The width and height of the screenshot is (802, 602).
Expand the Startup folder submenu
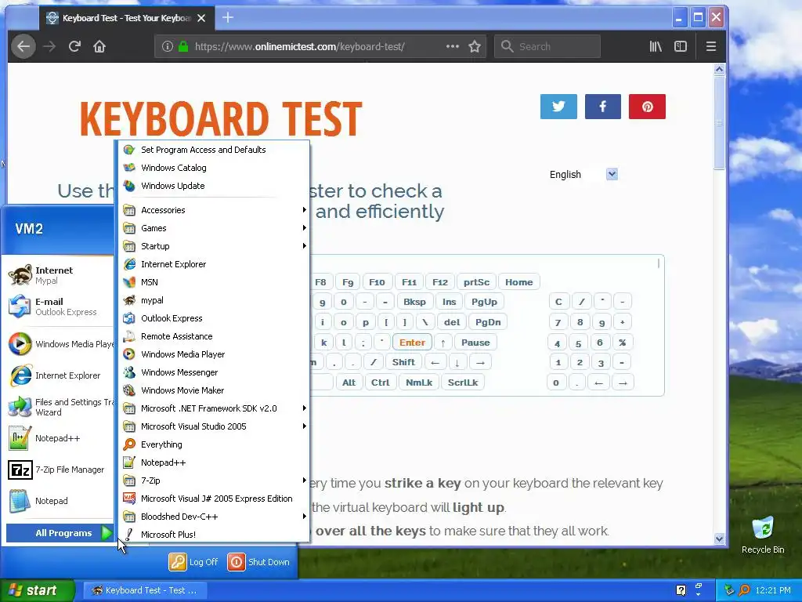(214, 246)
